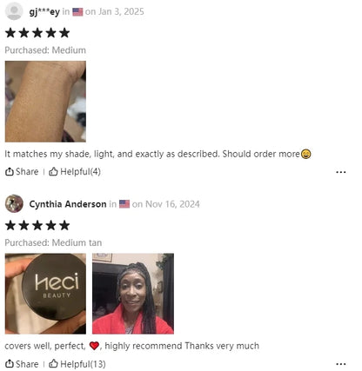Click the US flag icon next to gj***ey
Screen dimensions: 362x371
pyautogui.click(x=77, y=12)
